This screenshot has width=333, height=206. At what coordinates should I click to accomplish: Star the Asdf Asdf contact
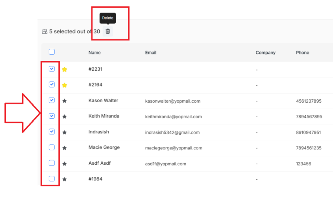point(65,164)
